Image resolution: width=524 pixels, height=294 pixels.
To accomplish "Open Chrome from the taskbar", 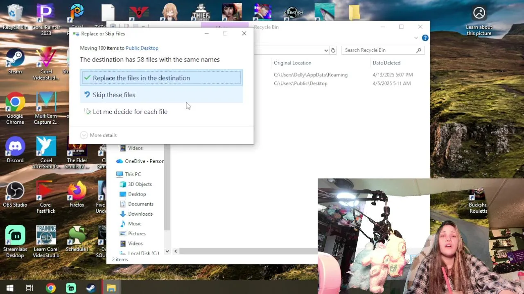I will [x=50, y=288].
